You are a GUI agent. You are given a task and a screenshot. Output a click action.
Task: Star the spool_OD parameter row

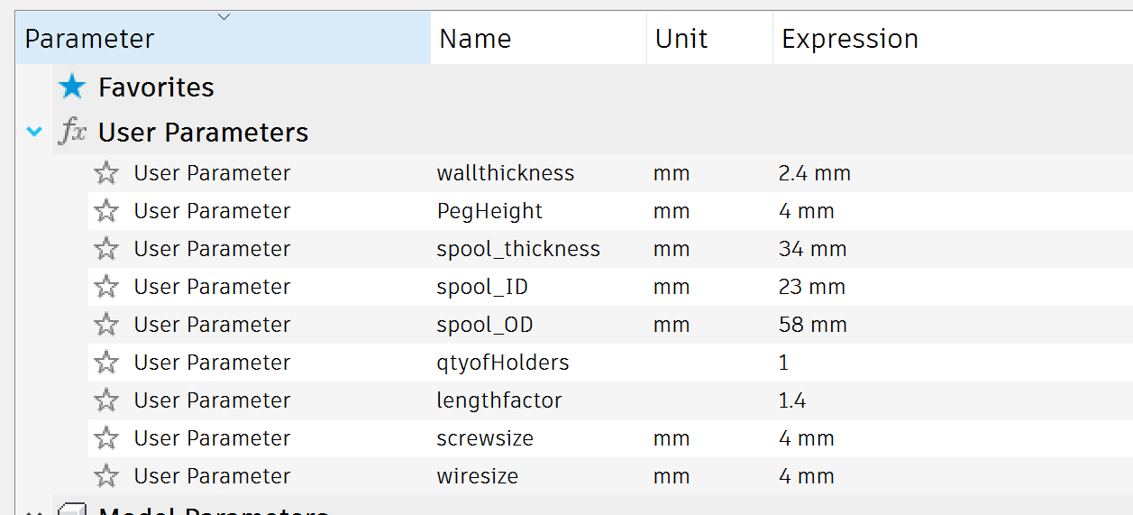[106, 325]
